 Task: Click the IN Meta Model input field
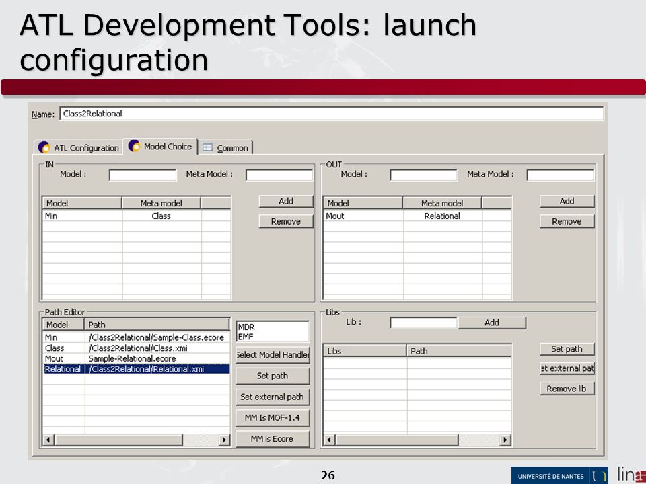(279, 175)
